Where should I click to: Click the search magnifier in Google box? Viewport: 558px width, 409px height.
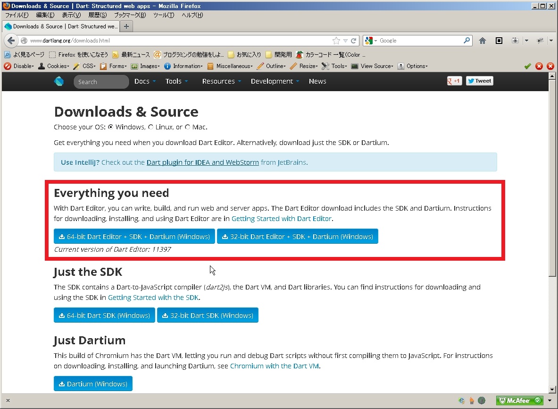click(x=466, y=40)
